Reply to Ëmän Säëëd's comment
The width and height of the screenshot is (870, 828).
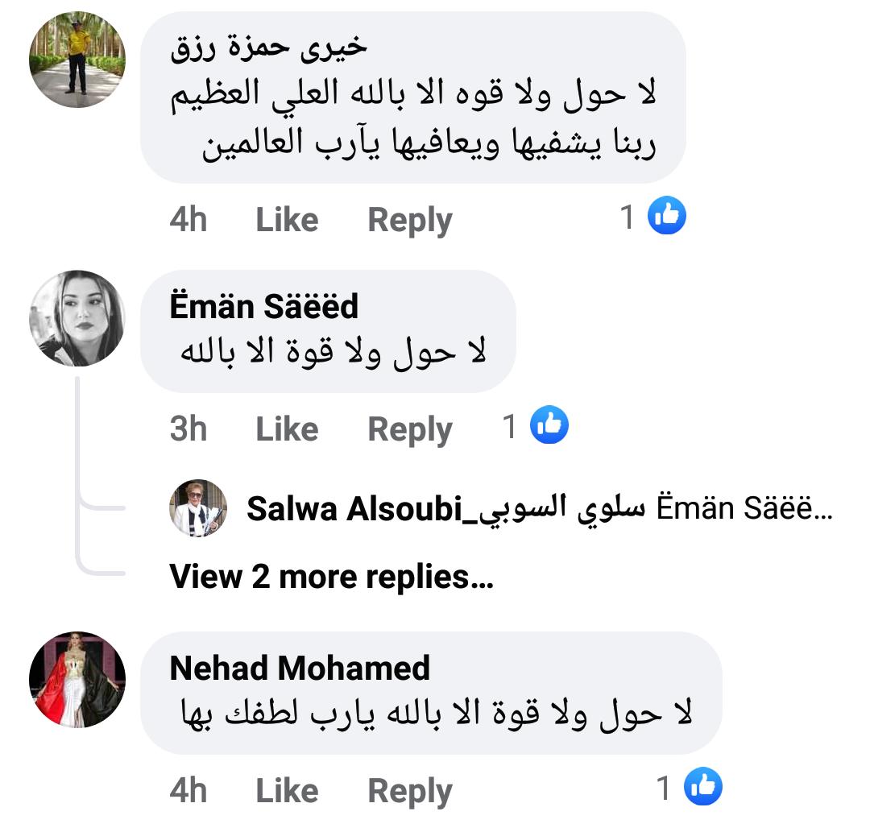(x=410, y=429)
